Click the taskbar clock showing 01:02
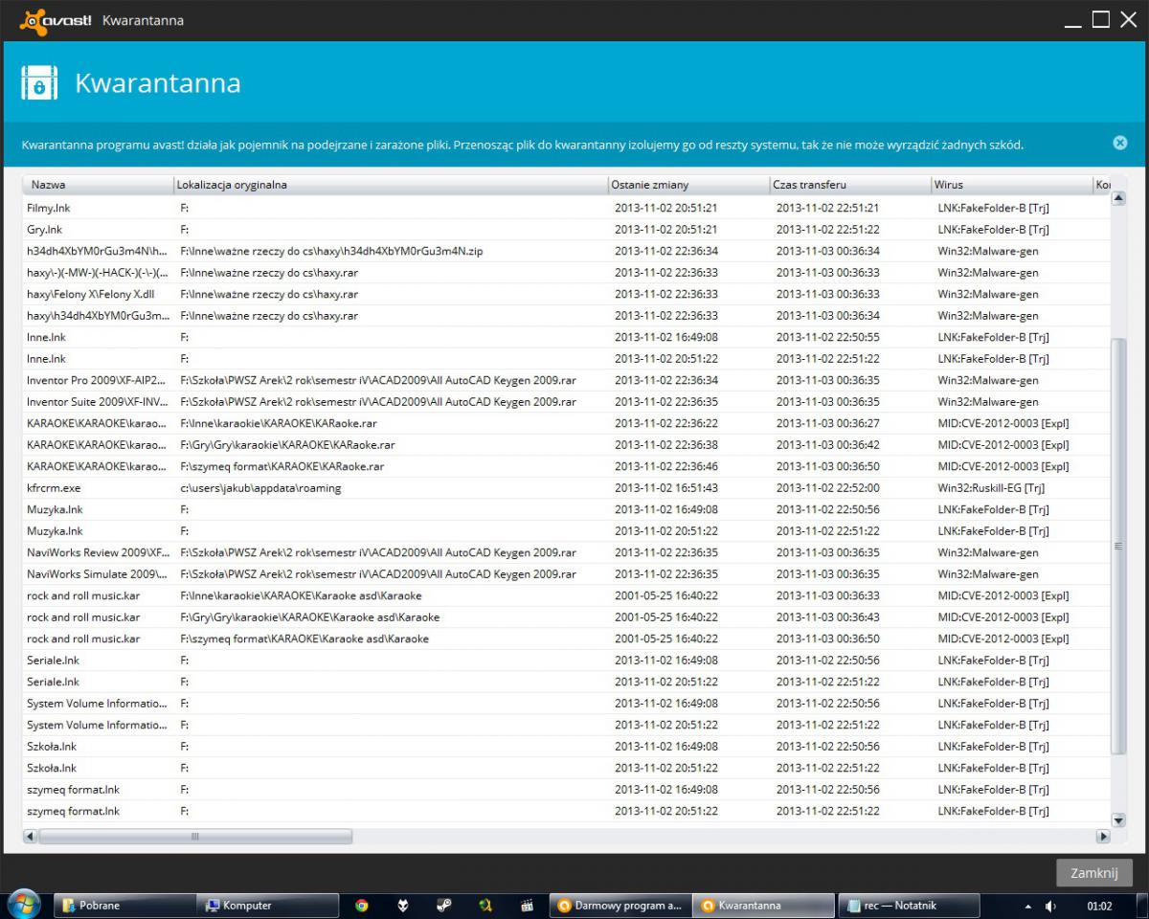The height and width of the screenshot is (919, 1149). click(x=1100, y=906)
